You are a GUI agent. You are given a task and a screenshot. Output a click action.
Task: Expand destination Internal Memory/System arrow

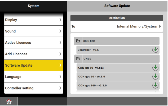(160, 26)
